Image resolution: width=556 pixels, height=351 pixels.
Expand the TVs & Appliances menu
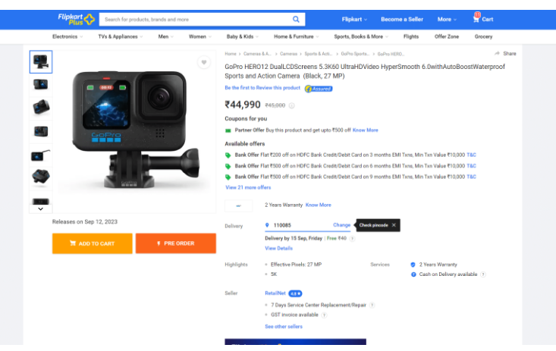(x=121, y=36)
